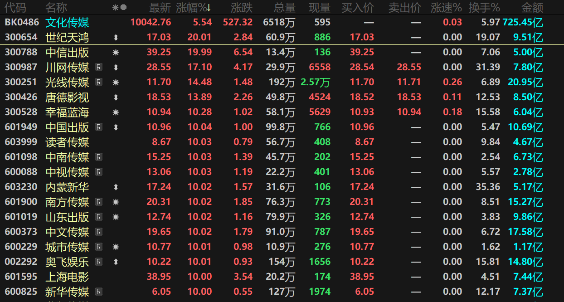Screen dimensions: 564x302
Task: Click the marker icons column header
Action: coord(119,8)
